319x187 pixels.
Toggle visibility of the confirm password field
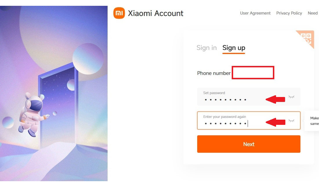click(x=291, y=121)
